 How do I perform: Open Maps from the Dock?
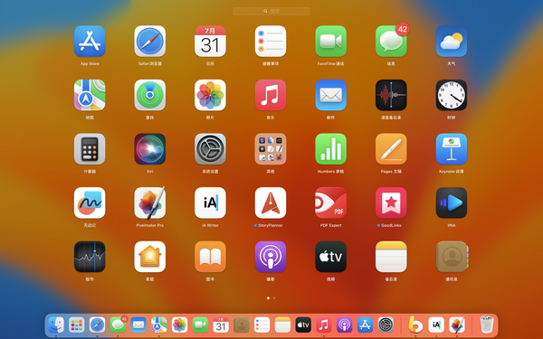(159, 325)
